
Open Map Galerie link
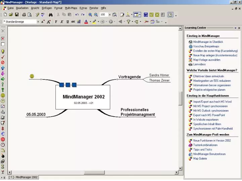click(x=200, y=159)
